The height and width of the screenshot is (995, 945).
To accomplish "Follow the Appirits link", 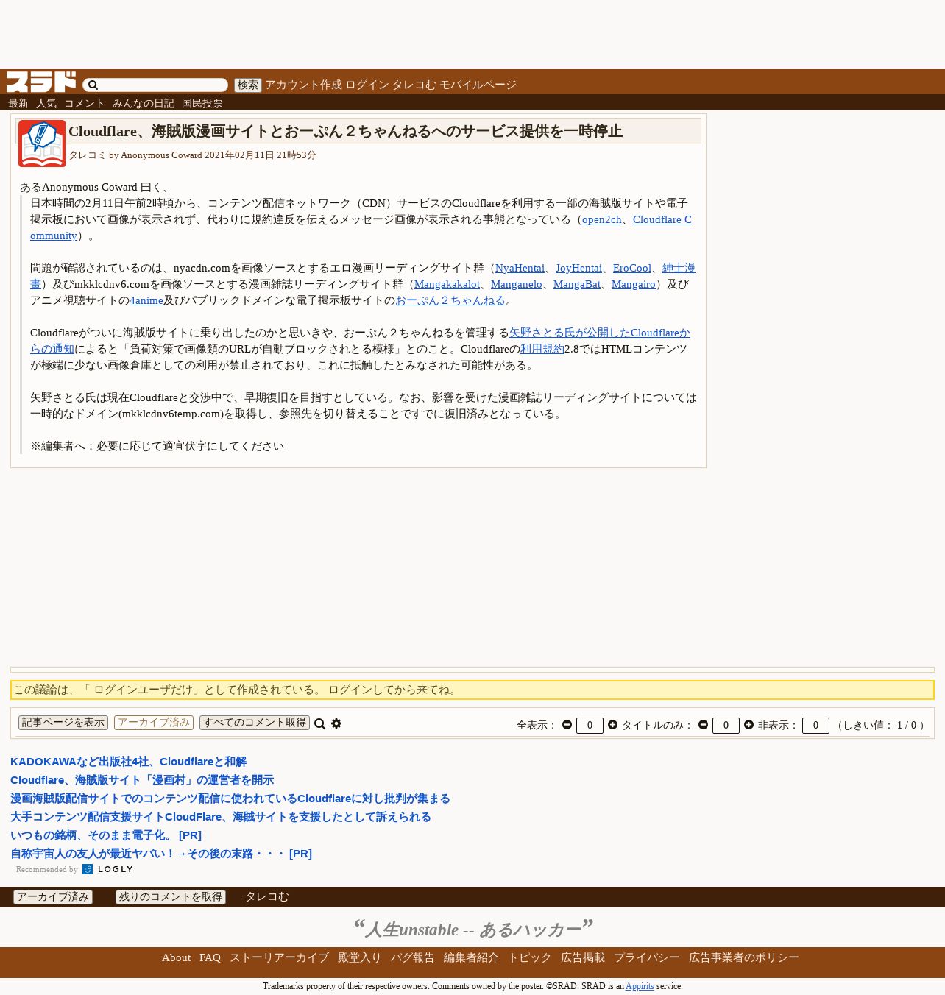I will click(x=640, y=986).
